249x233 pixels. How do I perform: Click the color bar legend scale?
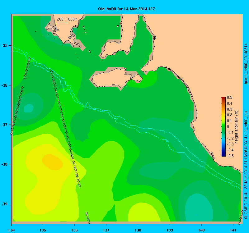pyautogui.click(x=223, y=127)
